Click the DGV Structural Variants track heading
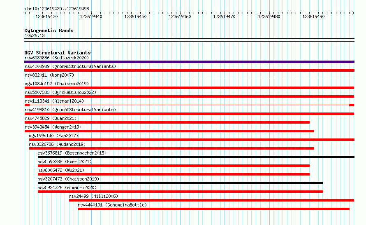Screen dimensions: 366x225 pos(58,53)
